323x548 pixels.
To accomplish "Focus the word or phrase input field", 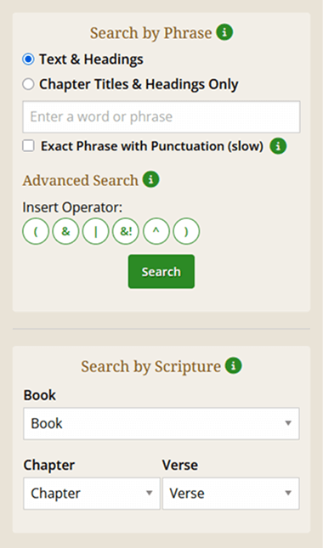I will click(161, 116).
